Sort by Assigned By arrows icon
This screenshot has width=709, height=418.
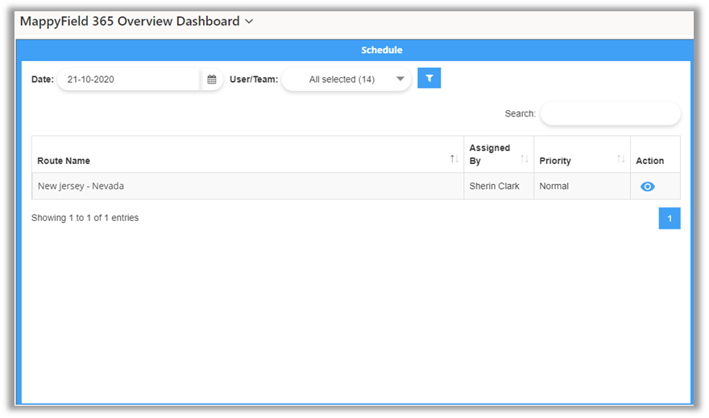click(524, 159)
